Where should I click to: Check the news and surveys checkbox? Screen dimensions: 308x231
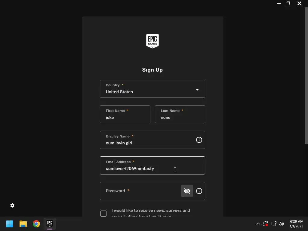(x=103, y=214)
